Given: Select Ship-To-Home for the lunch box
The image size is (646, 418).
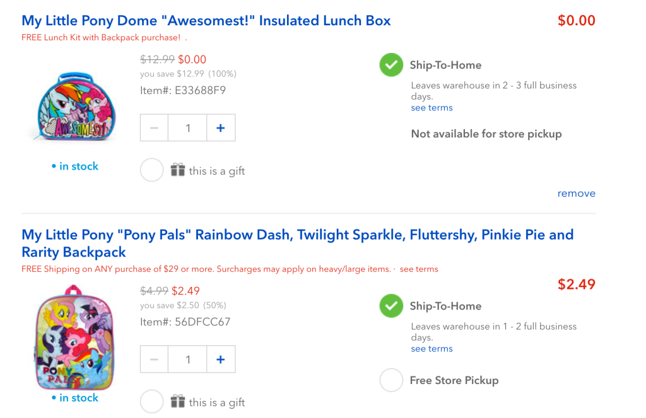Looking at the screenshot, I should tap(391, 65).
